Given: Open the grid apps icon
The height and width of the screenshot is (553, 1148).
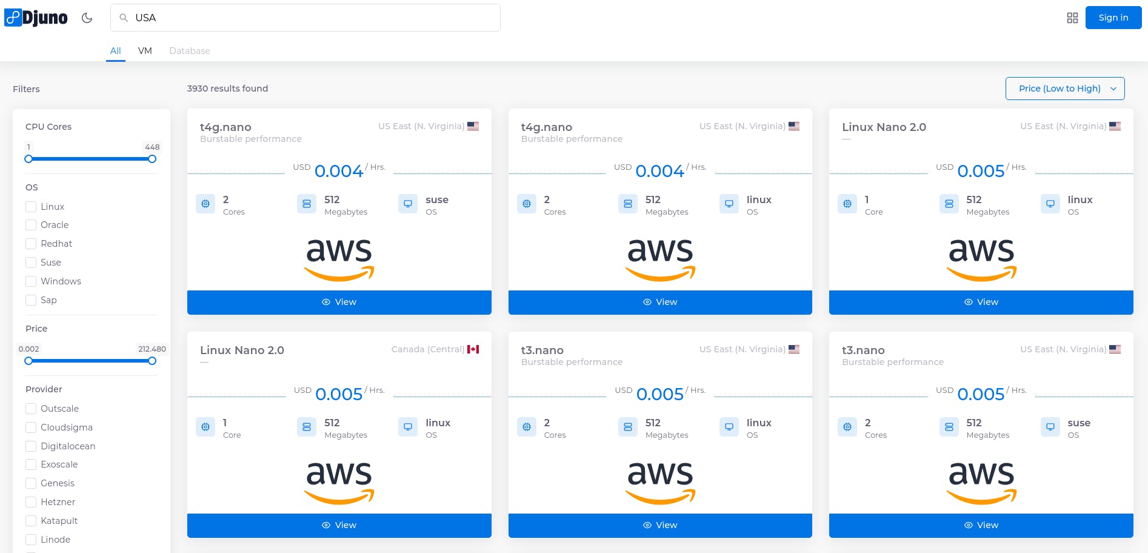Looking at the screenshot, I should (1072, 18).
